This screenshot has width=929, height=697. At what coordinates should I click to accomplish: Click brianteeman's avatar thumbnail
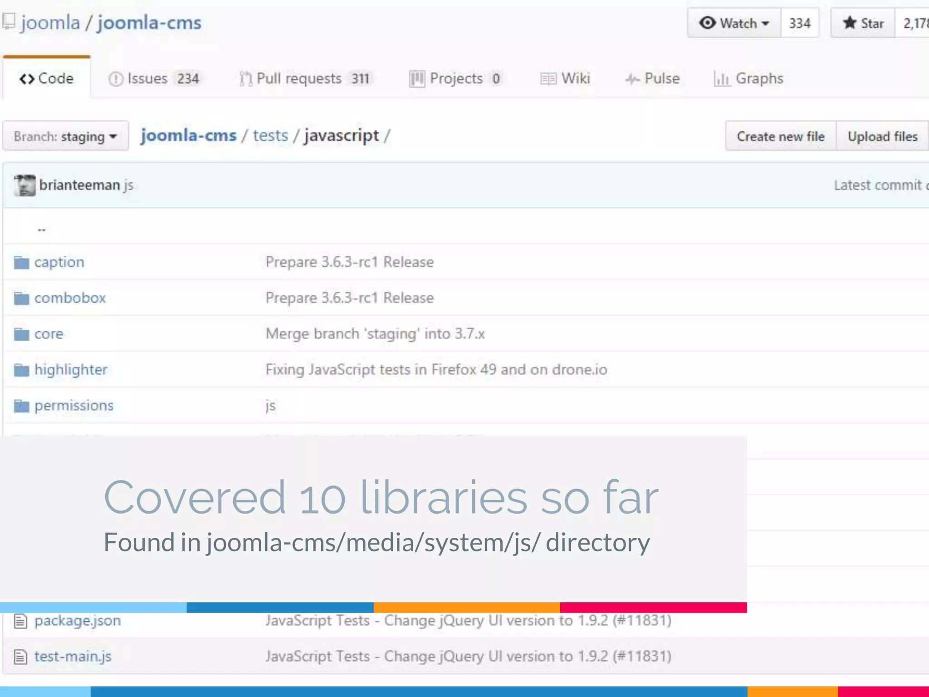pyautogui.click(x=24, y=185)
